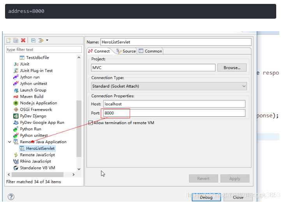This screenshot has height=202, width=284.
Task: Switch to the Common tab
Action: [150, 51]
